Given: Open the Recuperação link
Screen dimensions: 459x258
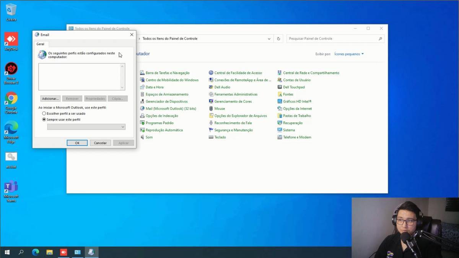Looking at the screenshot, I should (293, 123).
